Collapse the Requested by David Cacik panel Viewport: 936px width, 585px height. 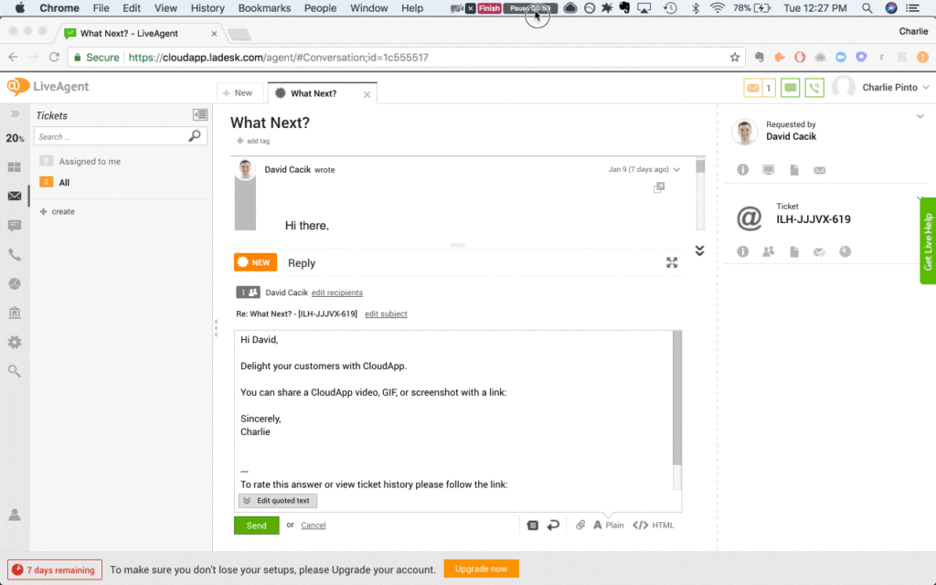coord(920,117)
